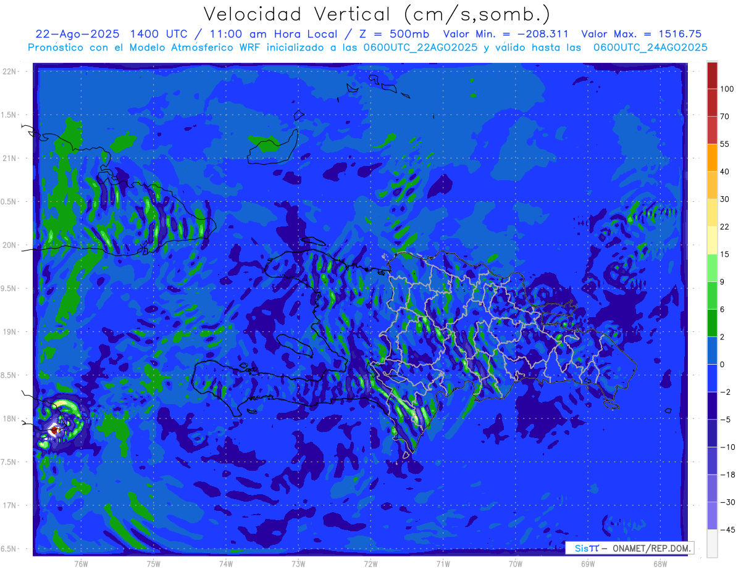Click the color bar segment between 70 and 100
The height and width of the screenshot is (572, 741).
click(712, 103)
